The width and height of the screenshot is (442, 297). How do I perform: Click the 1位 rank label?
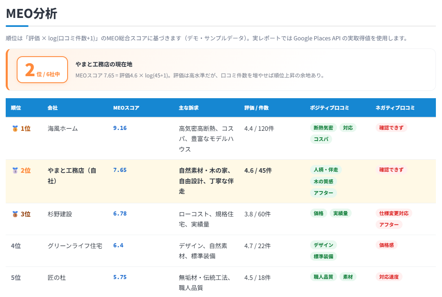click(26, 129)
